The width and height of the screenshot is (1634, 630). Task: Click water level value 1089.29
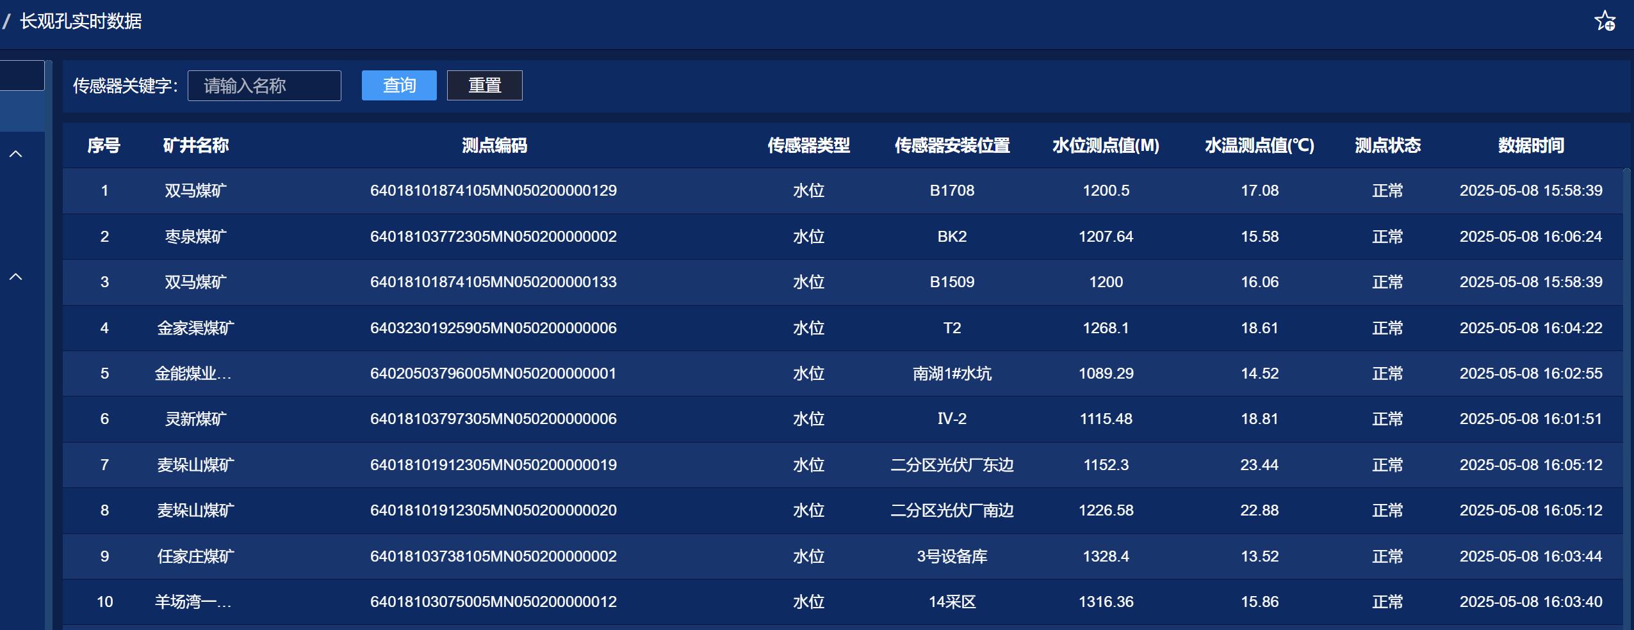tap(1106, 374)
